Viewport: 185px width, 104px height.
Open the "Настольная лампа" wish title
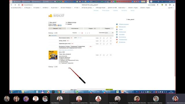click(x=64, y=38)
